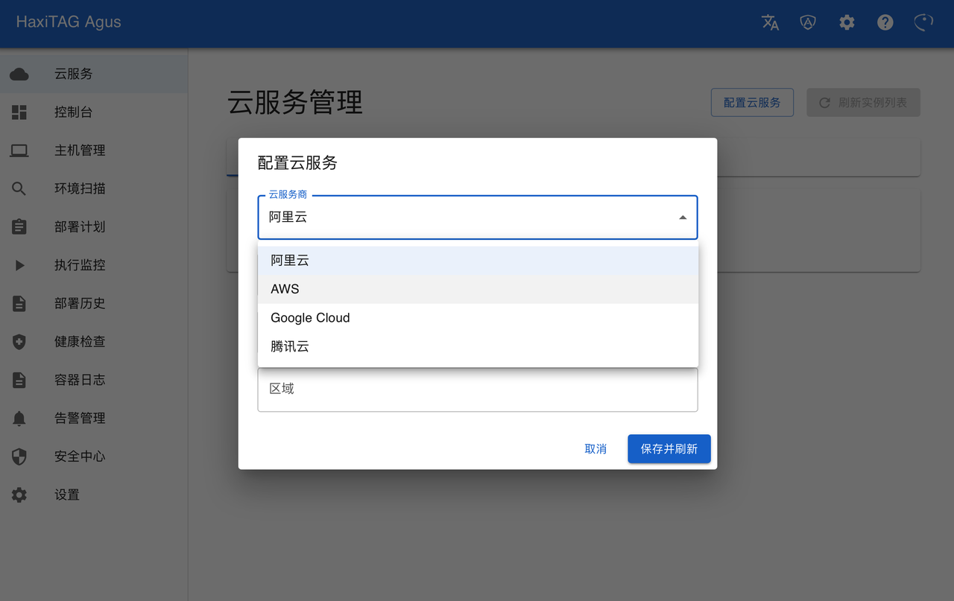Open the settings gear in the top bar
The height and width of the screenshot is (601, 954).
pyautogui.click(x=847, y=22)
